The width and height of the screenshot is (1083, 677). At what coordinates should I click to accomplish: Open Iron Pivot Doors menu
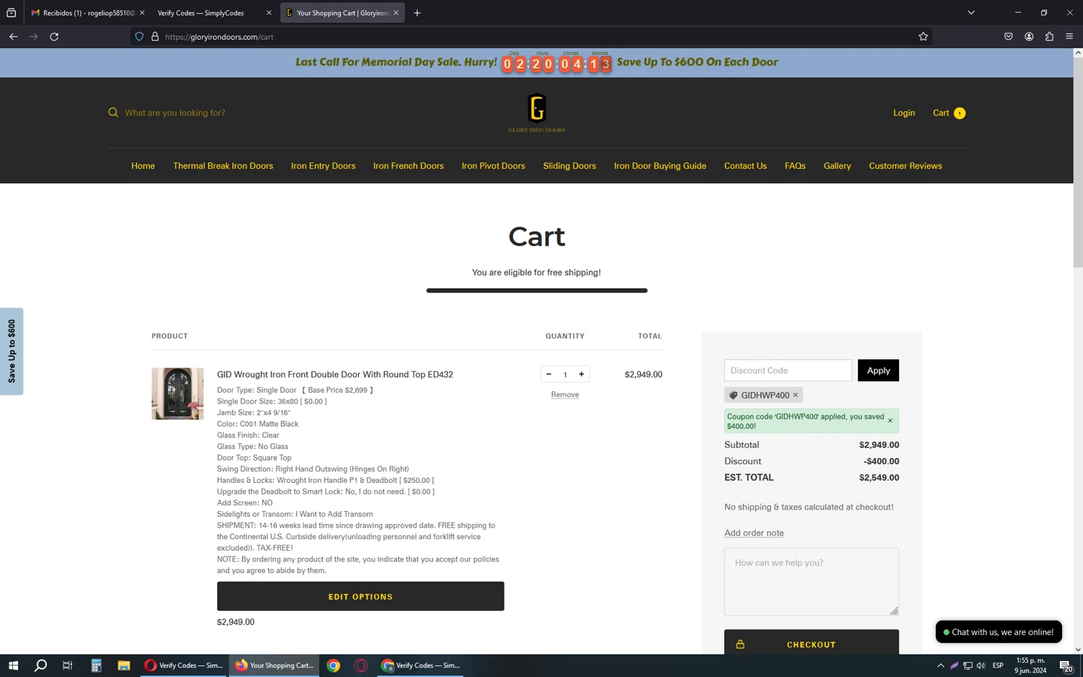pos(493,166)
